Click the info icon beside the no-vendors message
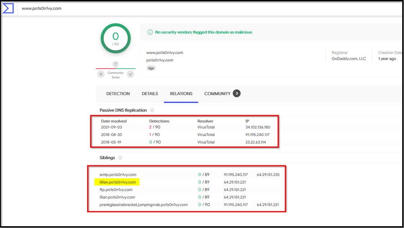The image size is (404, 228). click(149, 32)
